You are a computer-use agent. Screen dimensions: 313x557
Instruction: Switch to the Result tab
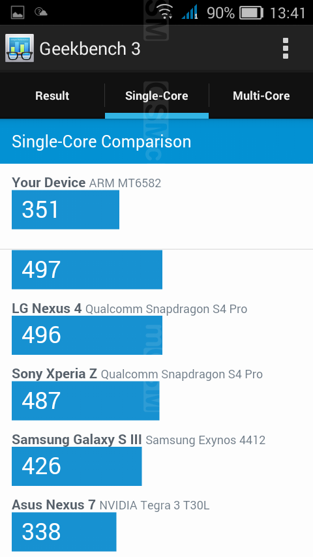[x=52, y=96]
